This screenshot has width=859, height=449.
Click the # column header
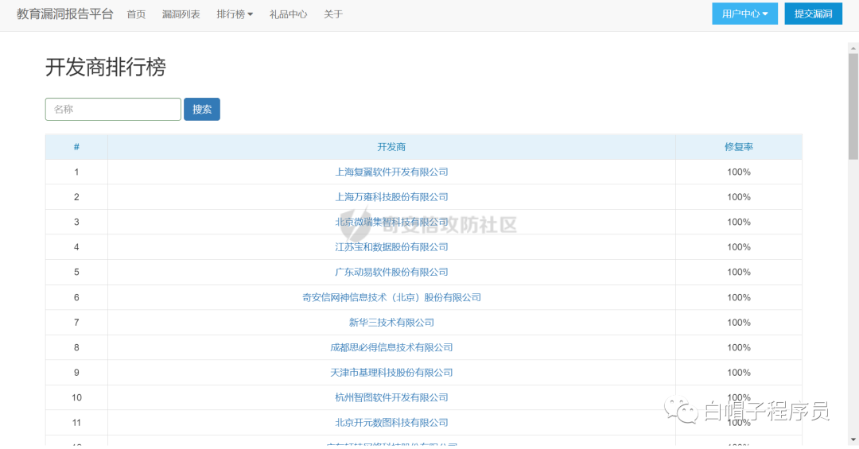(76, 147)
